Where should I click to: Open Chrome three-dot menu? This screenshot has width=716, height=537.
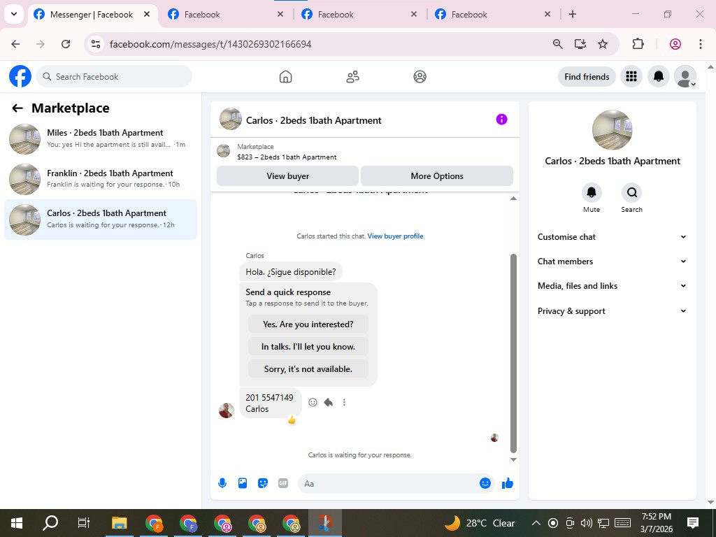[701, 44]
